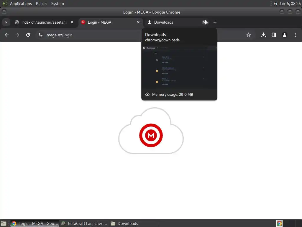Toggle the Chrome side panel icon
The image size is (302, 227).
pyautogui.click(x=274, y=35)
